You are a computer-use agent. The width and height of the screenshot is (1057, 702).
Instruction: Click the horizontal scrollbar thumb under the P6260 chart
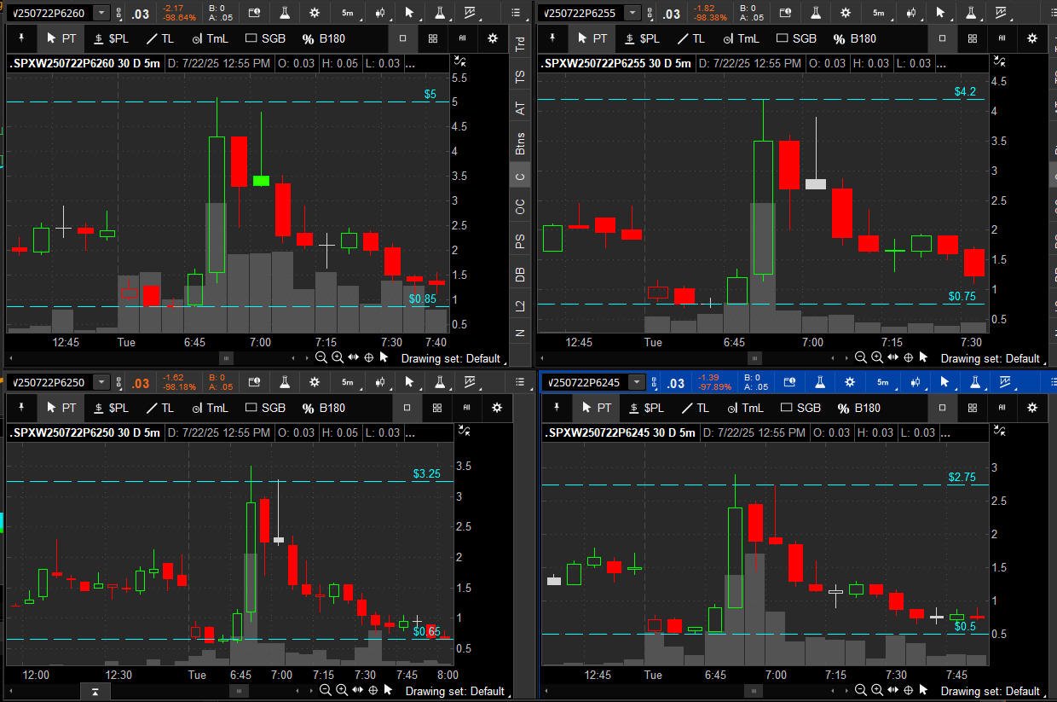[226, 358]
